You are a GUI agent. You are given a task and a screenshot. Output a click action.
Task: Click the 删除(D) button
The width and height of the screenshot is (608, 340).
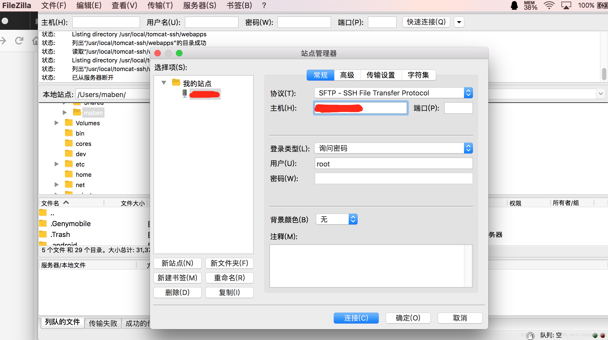pos(178,293)
